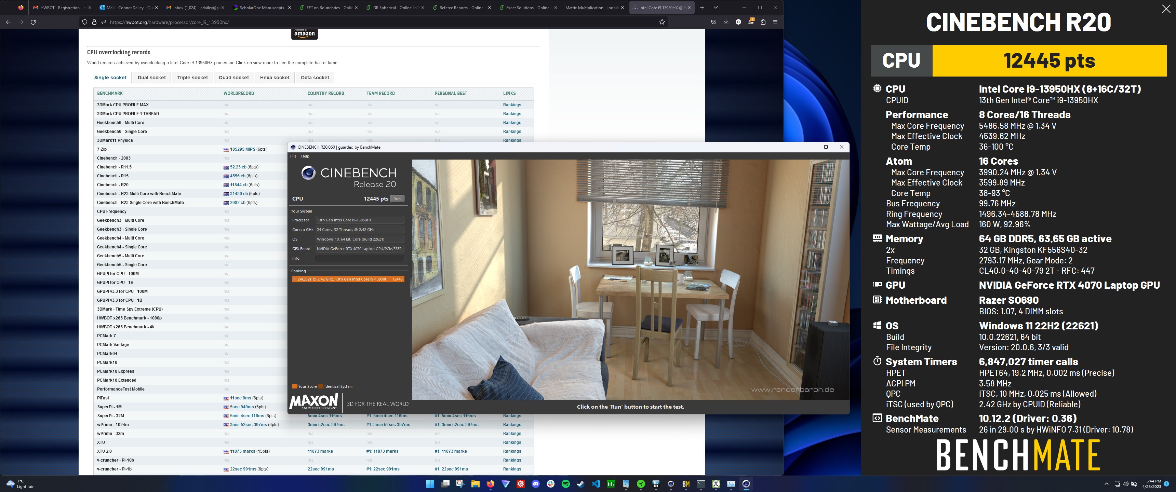Select the 12445 ranking entry in Cinebench
This screenshot has height=492, width=1176.
click(x=348, y=279)
